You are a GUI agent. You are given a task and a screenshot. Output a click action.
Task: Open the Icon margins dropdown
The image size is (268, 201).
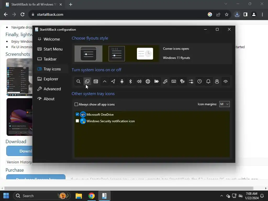pyautogui.click(x=224, y=104)
